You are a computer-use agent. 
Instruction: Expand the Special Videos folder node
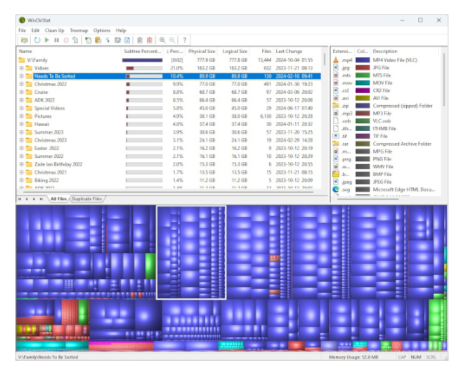[21, 108]
